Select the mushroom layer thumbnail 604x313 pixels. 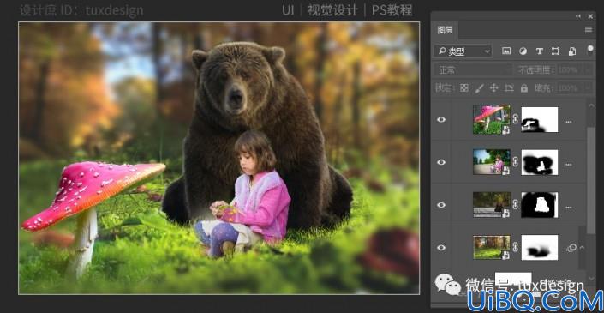492,119
